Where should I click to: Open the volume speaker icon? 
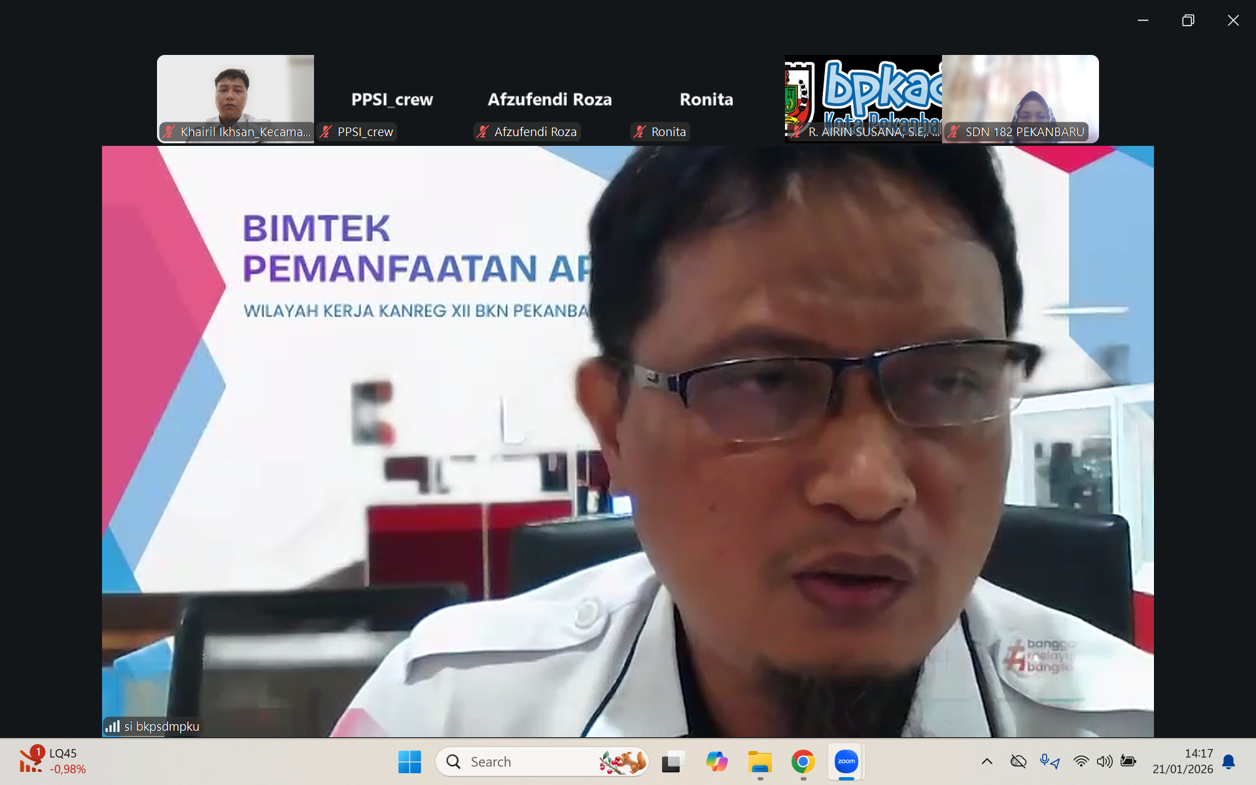[x=1104, y=761]
